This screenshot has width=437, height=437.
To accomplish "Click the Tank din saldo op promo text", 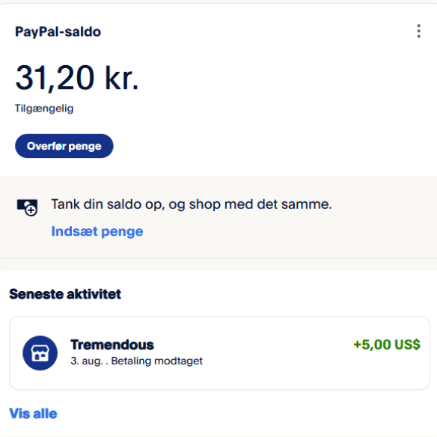I will [x=192, y=204].
